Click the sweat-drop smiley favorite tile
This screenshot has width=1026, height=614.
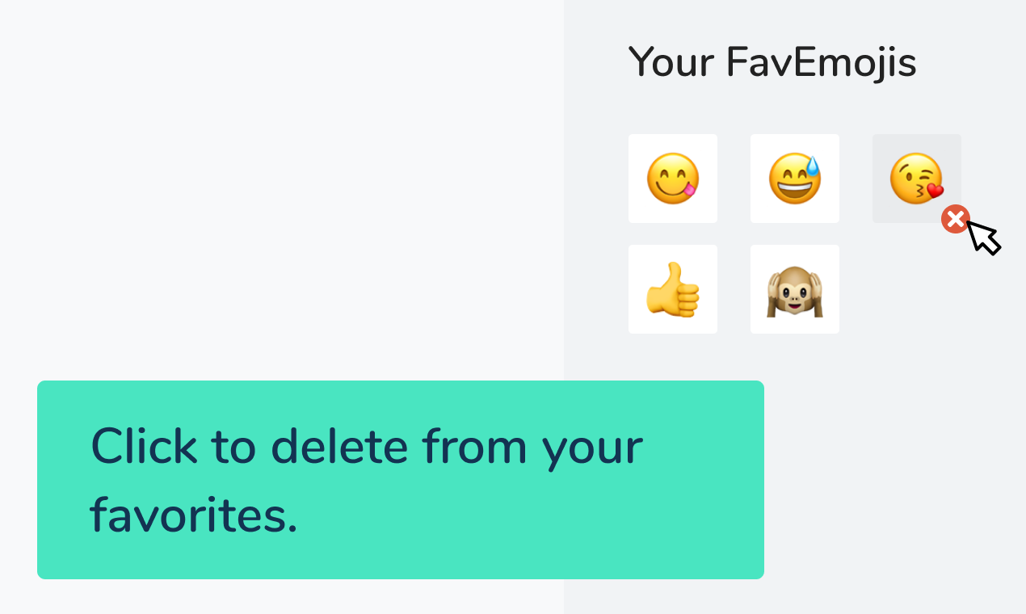coord(794,178)
